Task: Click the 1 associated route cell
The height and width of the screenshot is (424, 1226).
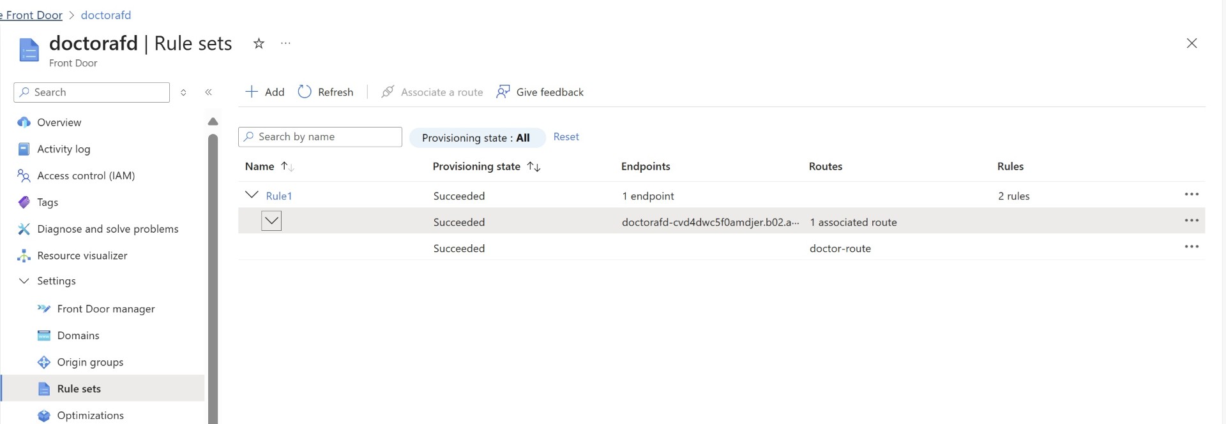Action: point(853,223)
